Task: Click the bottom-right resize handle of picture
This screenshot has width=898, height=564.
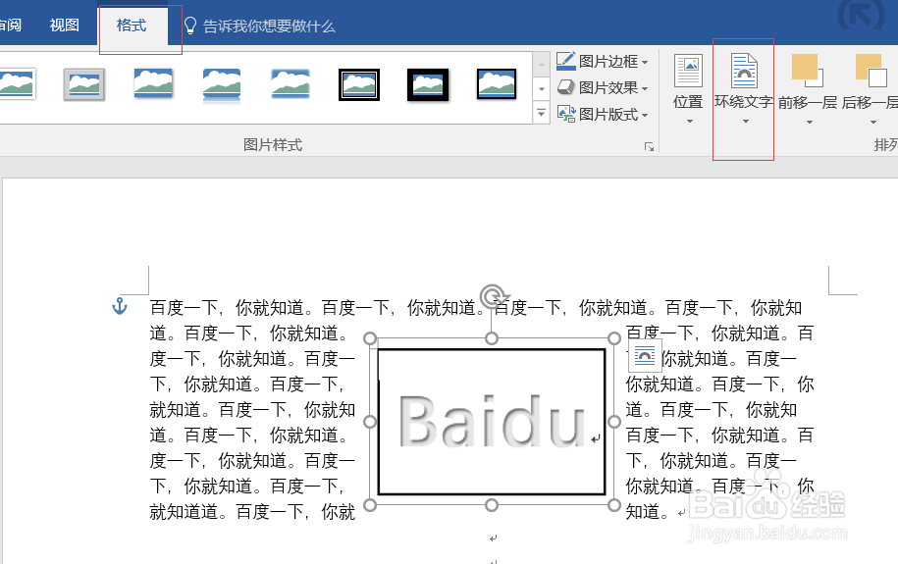Action: [614, 505]
